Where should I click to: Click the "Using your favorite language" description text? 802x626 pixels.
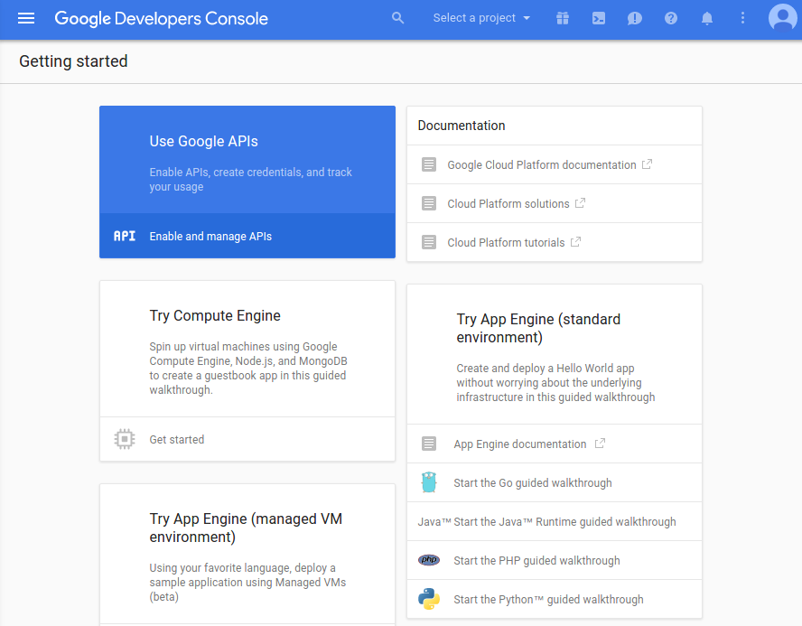click(x=247, y=582)
